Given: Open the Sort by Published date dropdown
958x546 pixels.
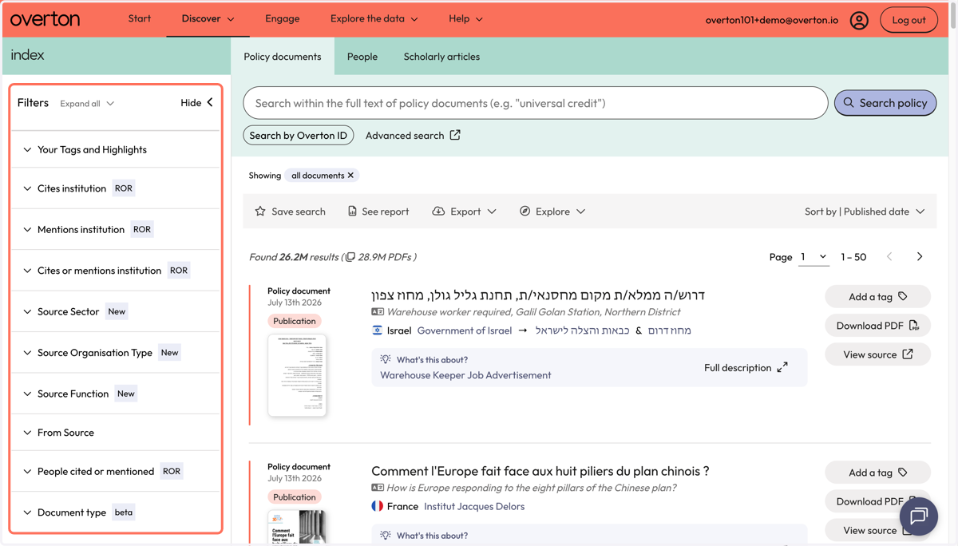Looking at the screenshot, I should [865, 212].
